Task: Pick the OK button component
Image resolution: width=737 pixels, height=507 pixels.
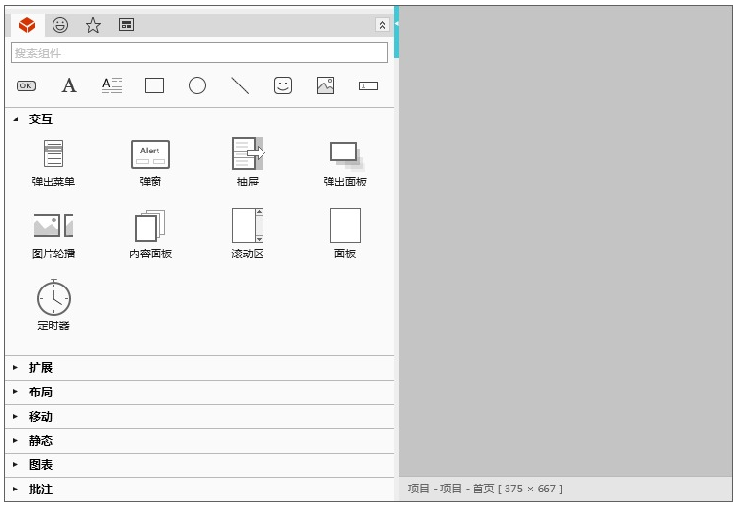Action: point(26,85)
